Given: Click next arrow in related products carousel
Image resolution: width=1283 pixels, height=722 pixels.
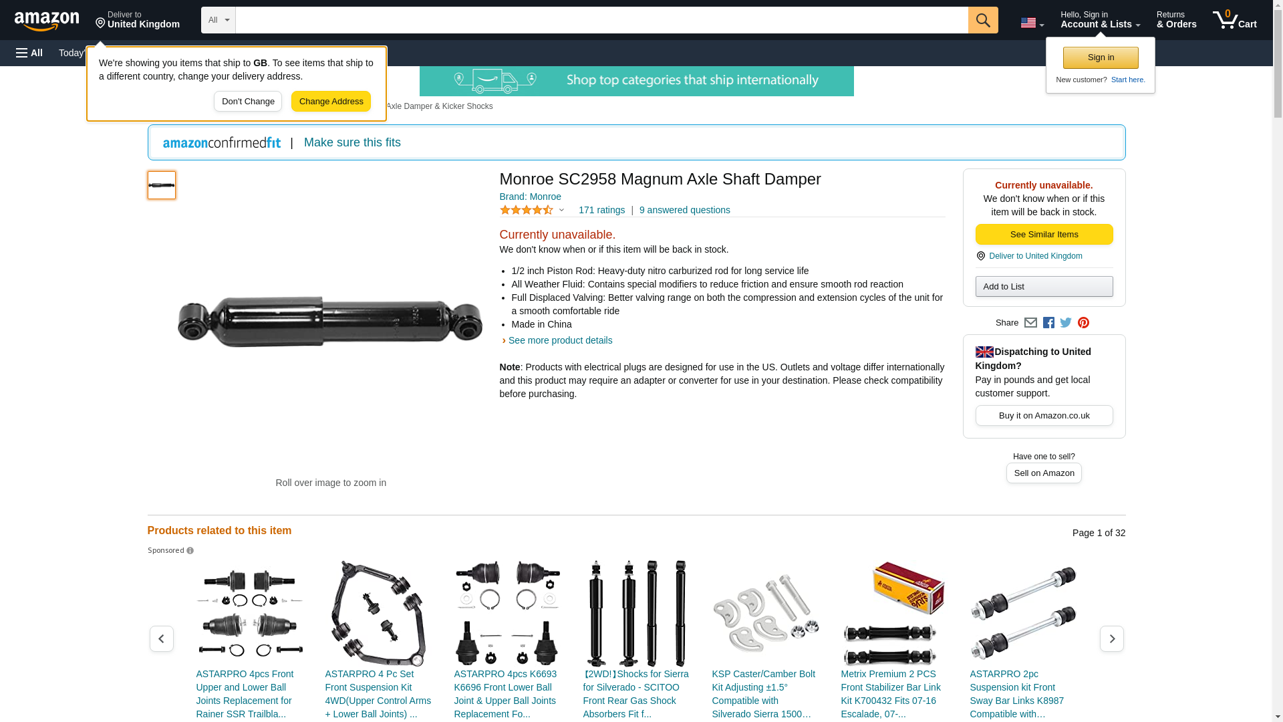Looking at the screenshot, I should pyautogui.click(x=1111, y=639).
